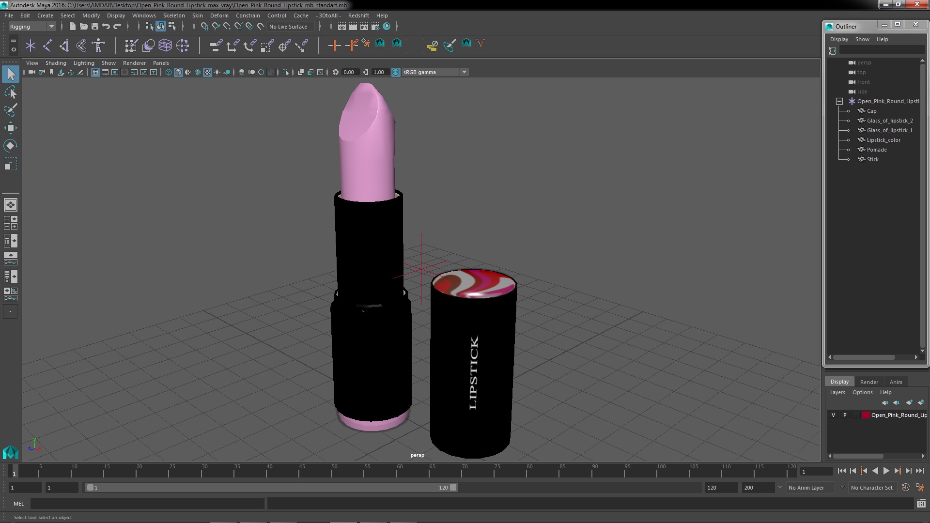Activate the Scale tool in toolbox
The image size is (930, 523).
pos(11,164)
